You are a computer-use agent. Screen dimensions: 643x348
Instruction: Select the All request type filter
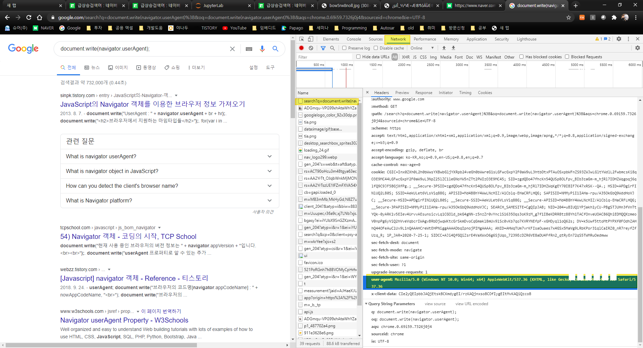395,57
